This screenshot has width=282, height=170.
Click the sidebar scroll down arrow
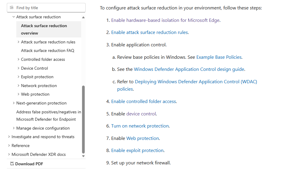[83, 156]
